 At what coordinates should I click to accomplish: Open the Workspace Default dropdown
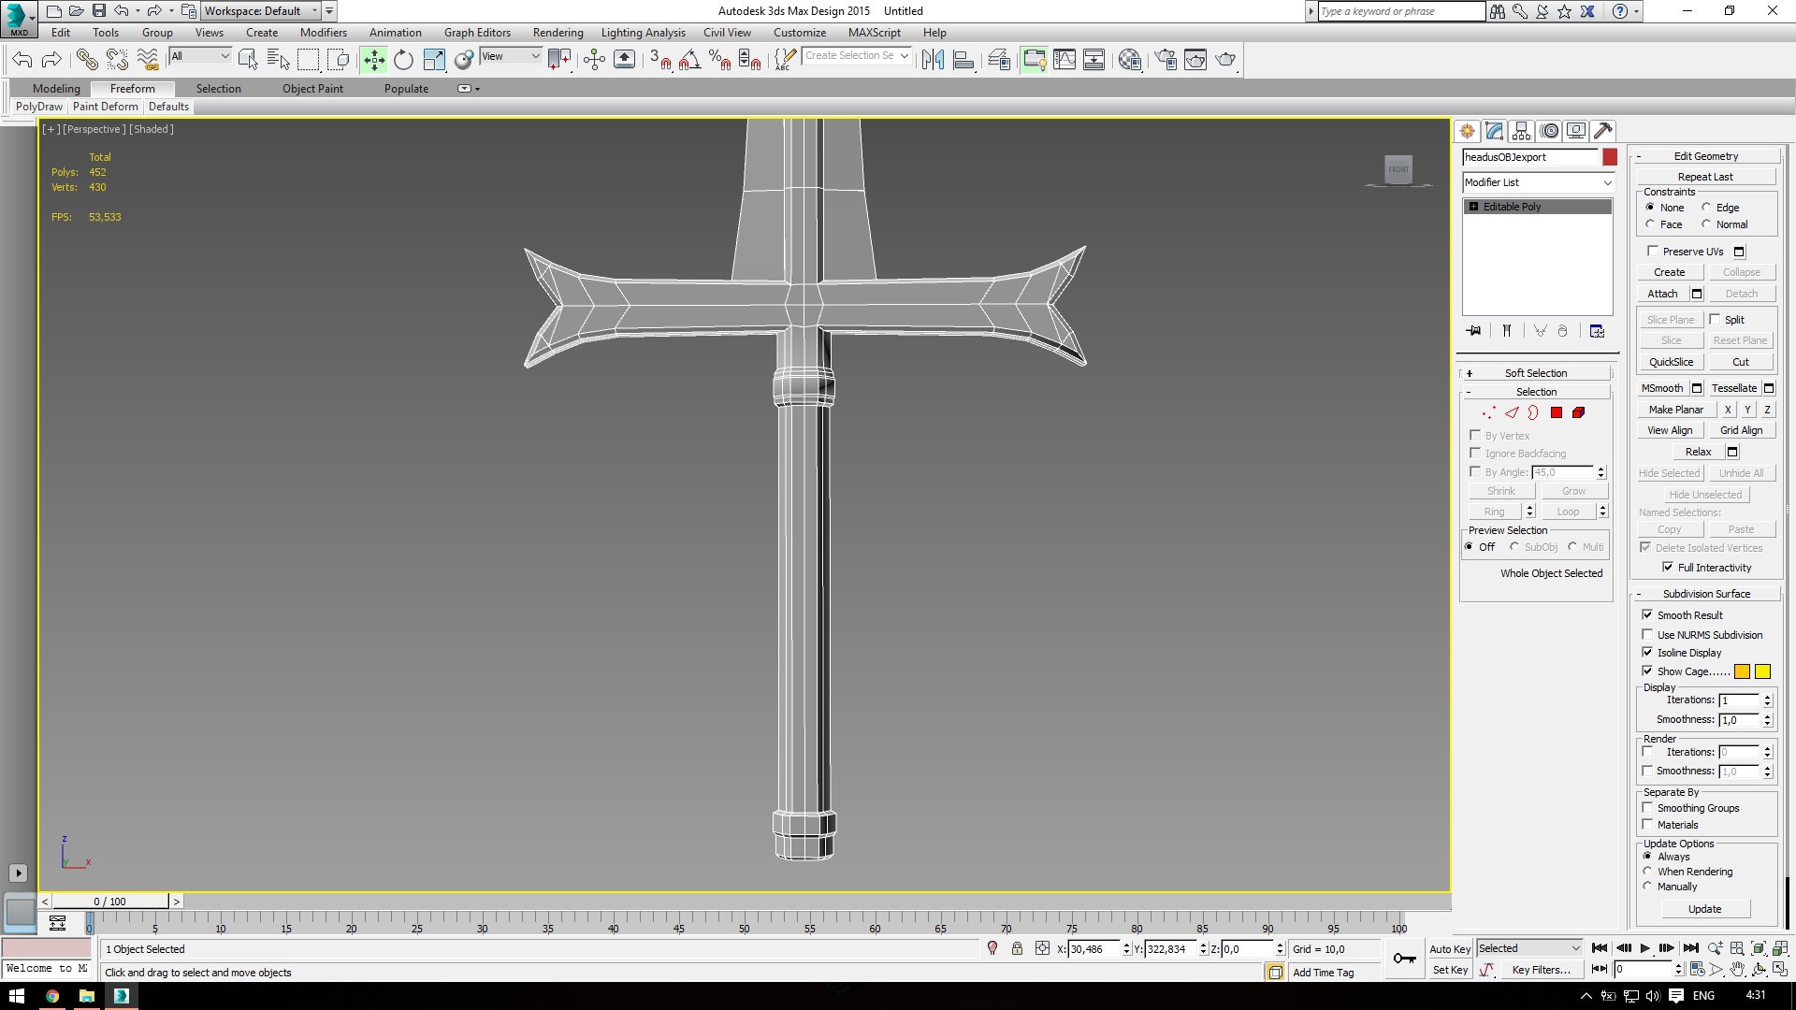coord(262,11)
